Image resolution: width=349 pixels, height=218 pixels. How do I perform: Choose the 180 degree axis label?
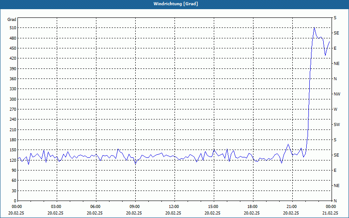click(x=14, y=140)
